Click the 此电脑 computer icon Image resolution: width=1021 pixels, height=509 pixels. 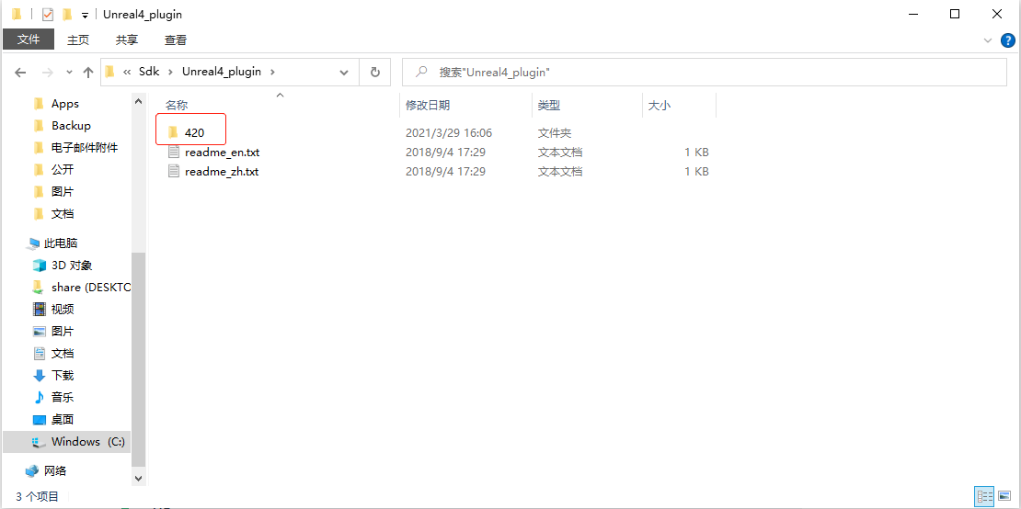click(32, 243)
